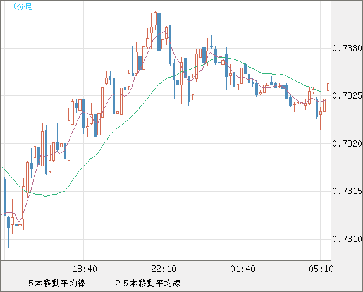Image resolution: width=363 pixels, height=292 pixels.
Task: Click the purple 5-period average legend line
Action: [x=16, y=283]
